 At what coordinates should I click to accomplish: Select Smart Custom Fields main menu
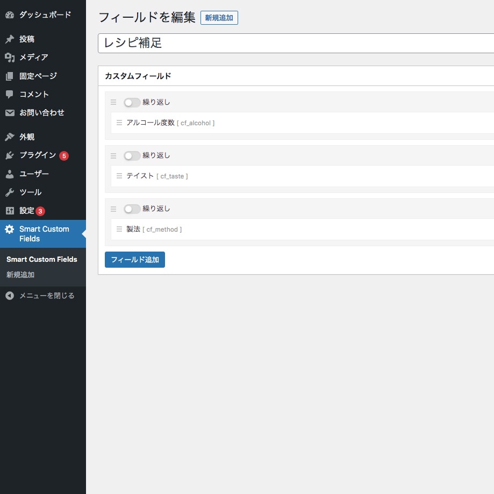[43, 234]
